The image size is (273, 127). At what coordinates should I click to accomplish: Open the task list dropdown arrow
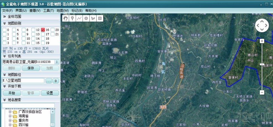pyautogui.click(x=57, y=62)
